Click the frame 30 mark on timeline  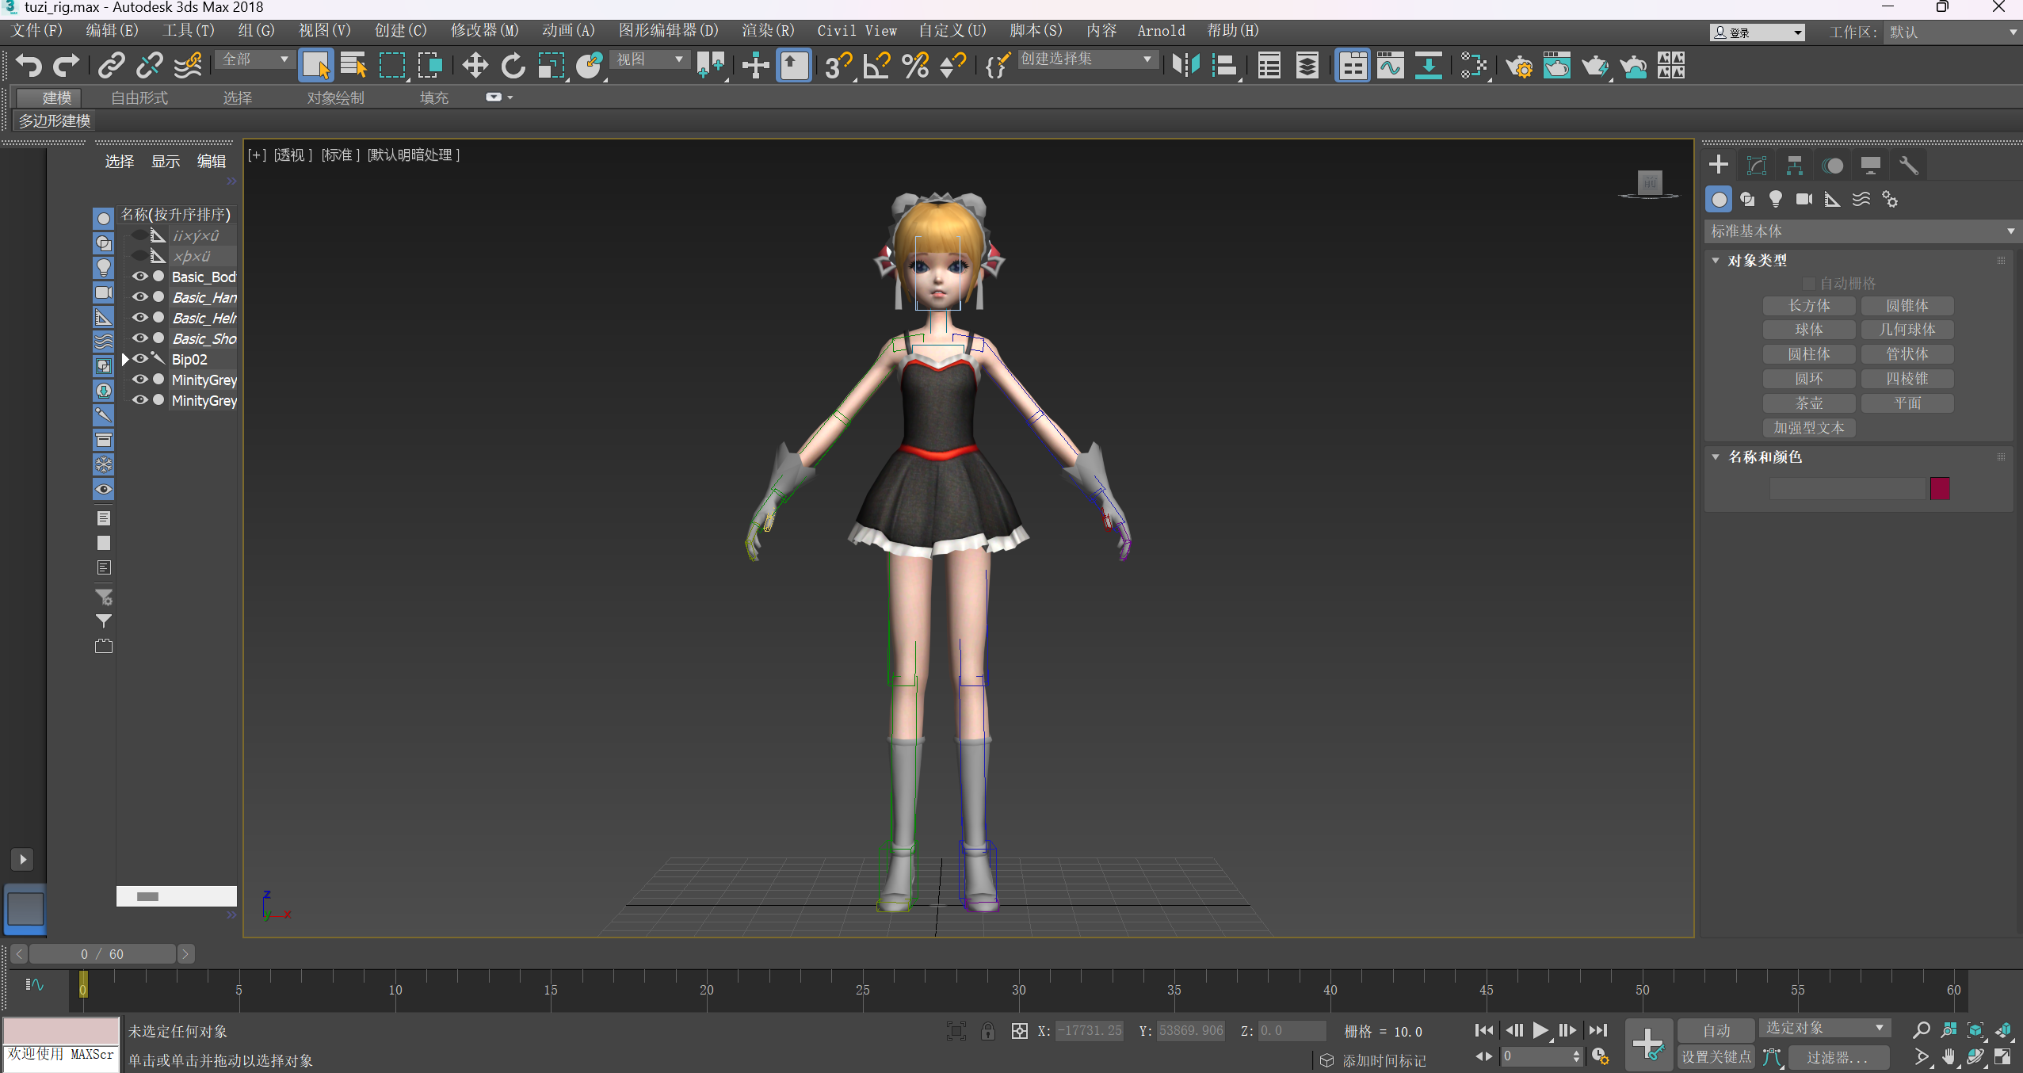click(1018, 990)
